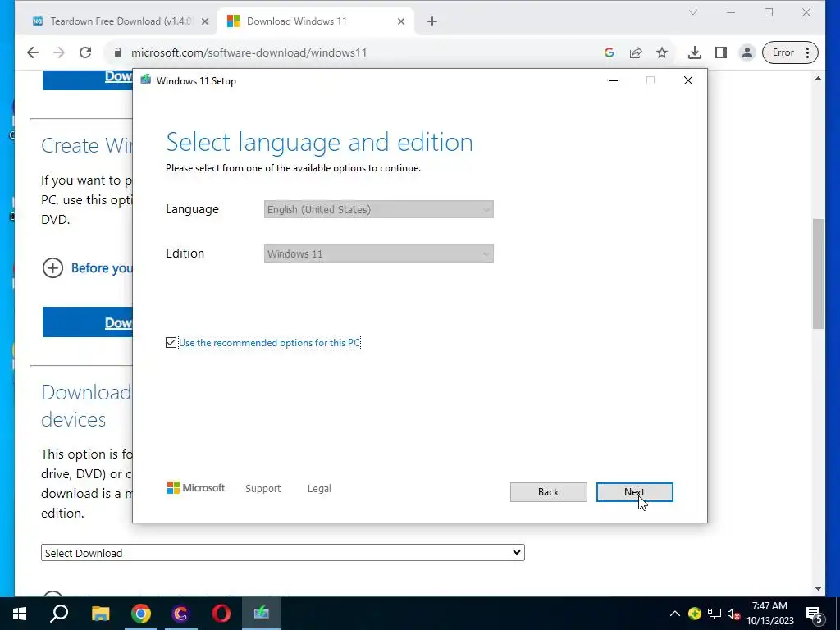Click the Next button in Setup

634,492
